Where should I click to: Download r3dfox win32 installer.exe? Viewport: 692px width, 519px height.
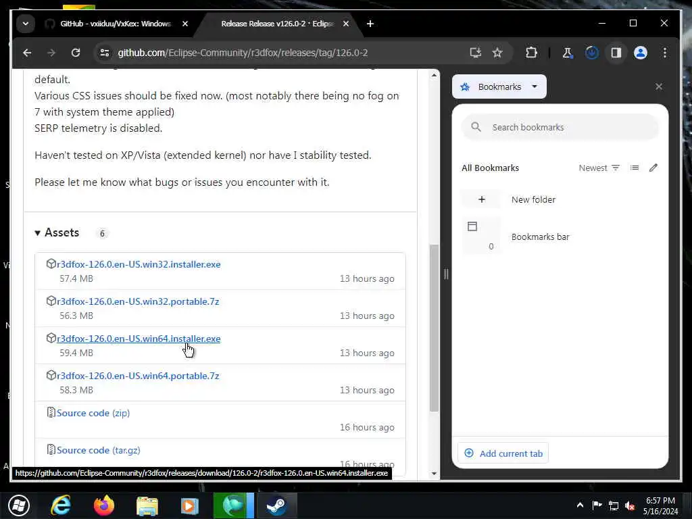click(x=139, y=264)
